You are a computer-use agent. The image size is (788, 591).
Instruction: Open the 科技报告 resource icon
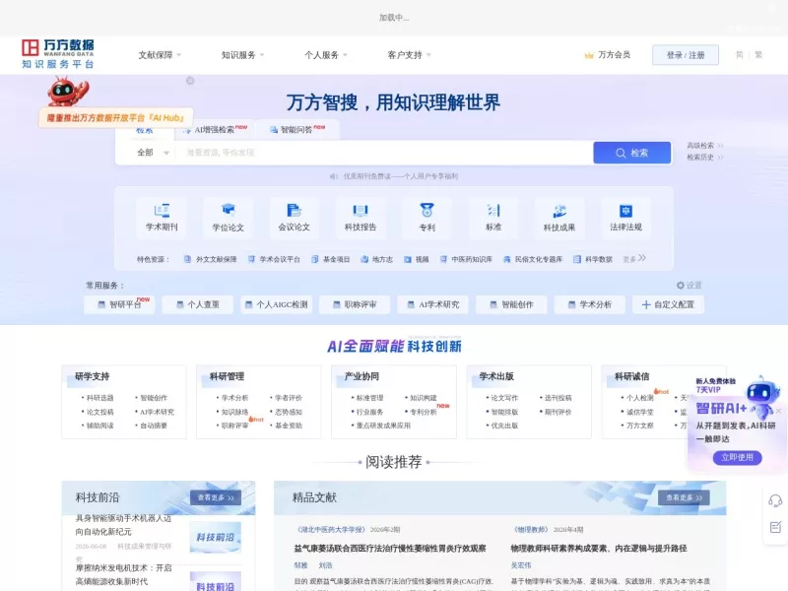361,217
